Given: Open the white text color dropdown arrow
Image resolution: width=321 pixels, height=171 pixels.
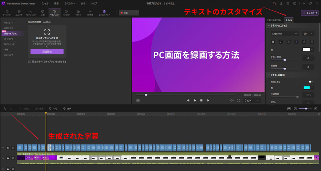Looking at the screenshot, I should coord(312,49).
